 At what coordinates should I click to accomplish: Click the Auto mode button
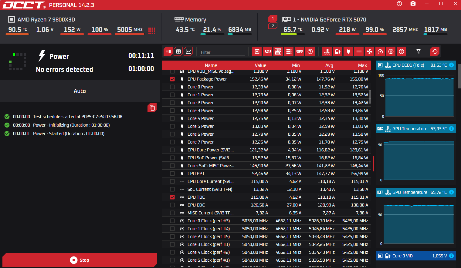tap(80, 91)
